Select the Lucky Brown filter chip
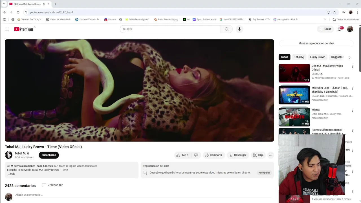Viewport: 361px width, 203px height. (318, 57)
